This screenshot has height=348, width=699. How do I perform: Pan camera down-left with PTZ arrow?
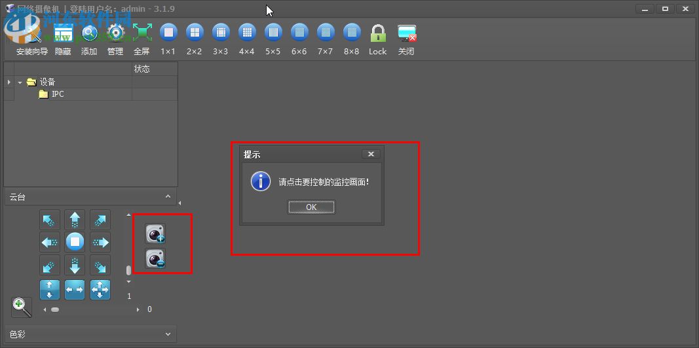[50, 265]
